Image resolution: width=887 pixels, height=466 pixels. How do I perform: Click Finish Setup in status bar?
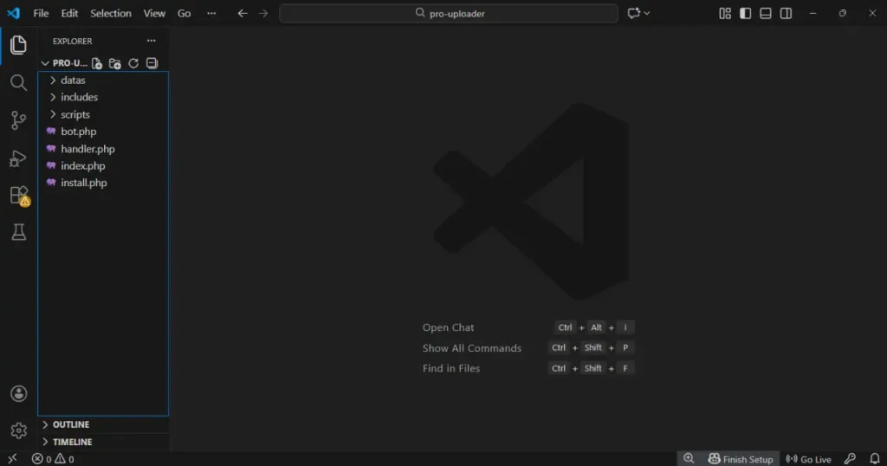tap(740, 459)
